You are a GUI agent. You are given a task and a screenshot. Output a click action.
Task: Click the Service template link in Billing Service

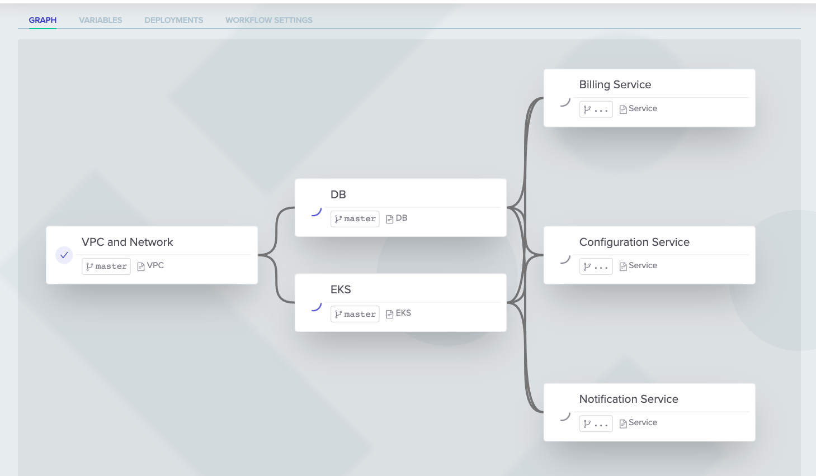643,108
